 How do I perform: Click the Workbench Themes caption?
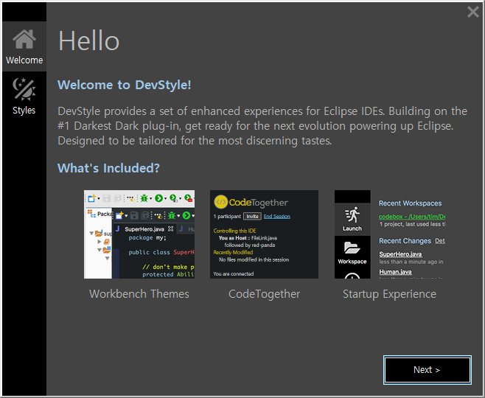click(139, 294)
